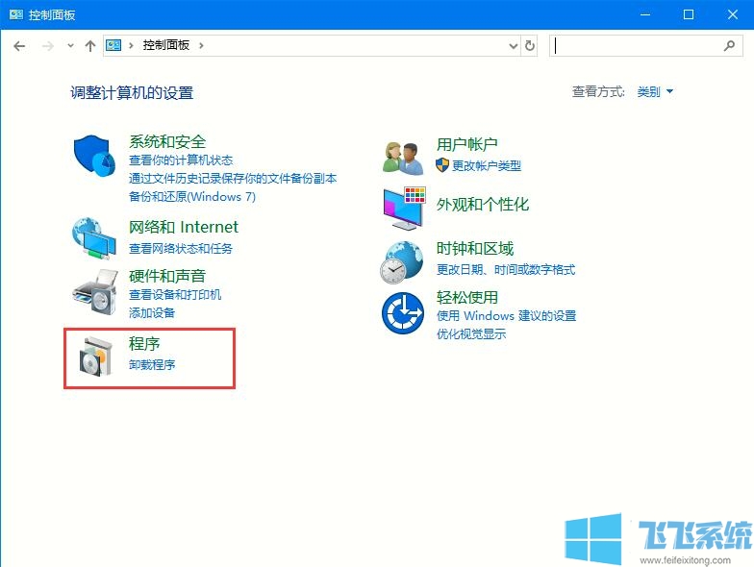Click the User Accounts people icon
Viewport: 754px width, 567px height.
point(404,155)
